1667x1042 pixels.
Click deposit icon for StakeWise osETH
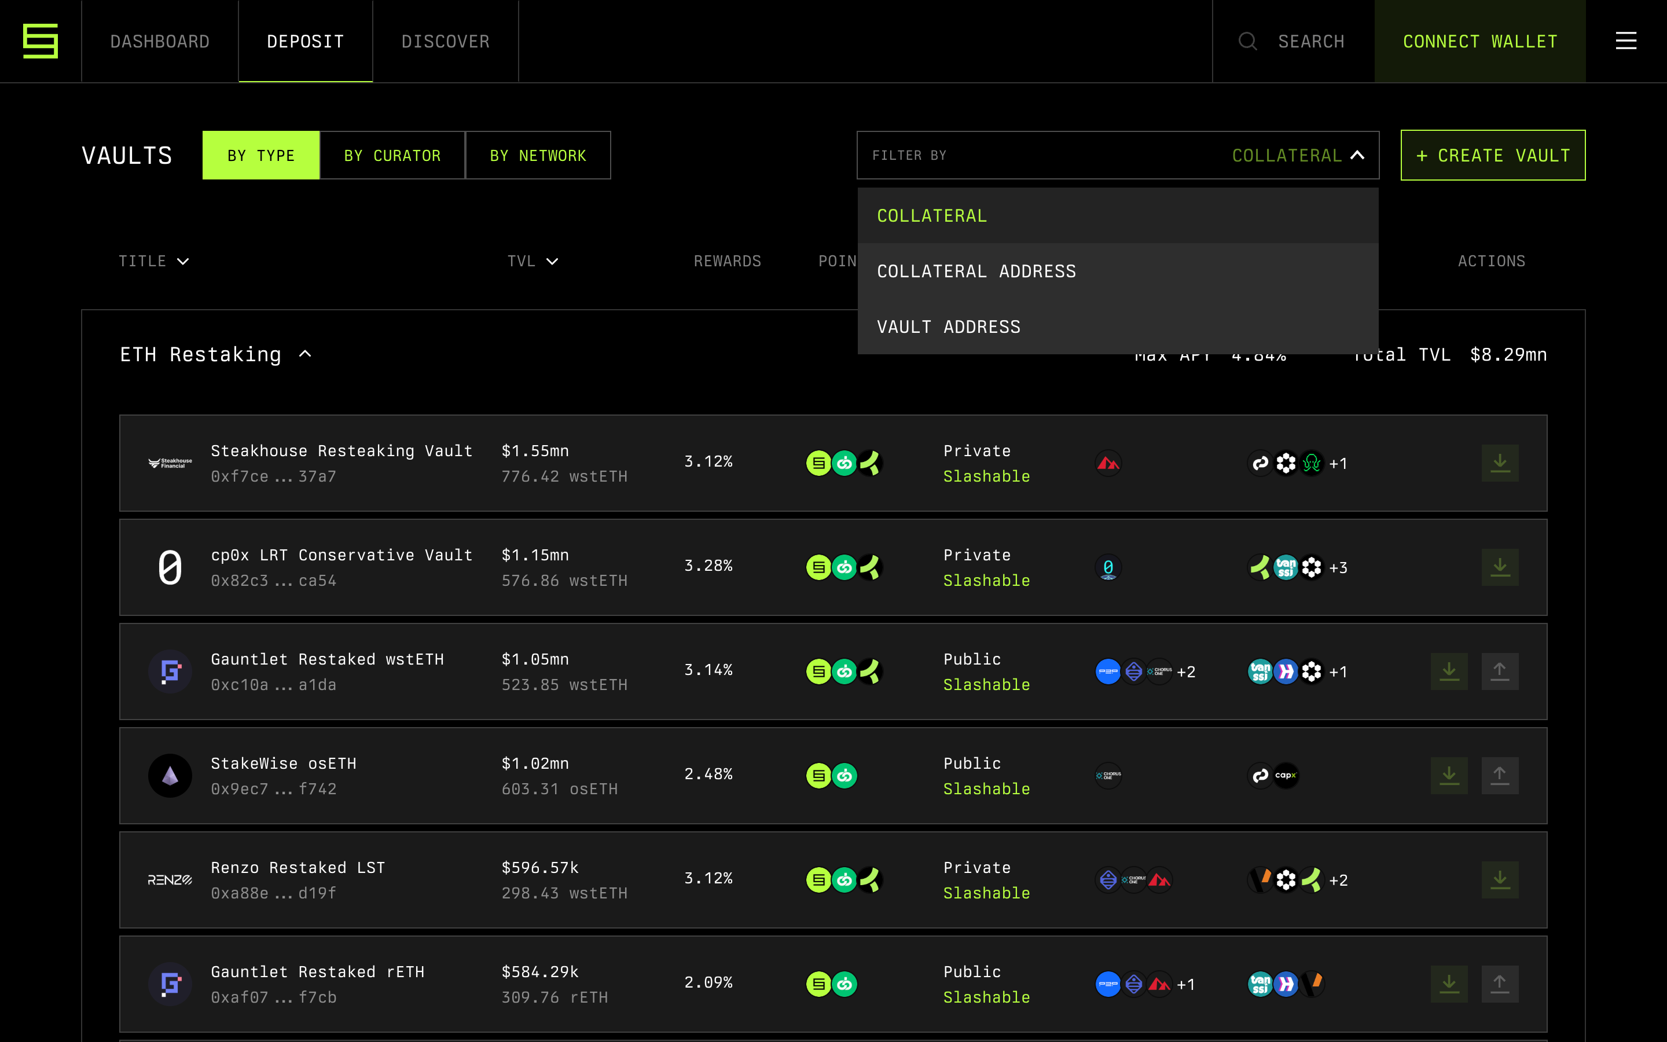[x=1449, y=775]
